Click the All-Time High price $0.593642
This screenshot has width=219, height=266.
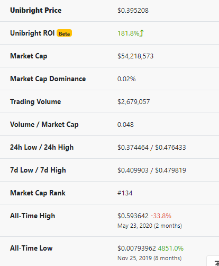[133, 216]
